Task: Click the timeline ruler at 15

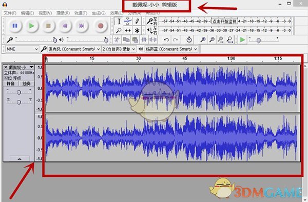Action: pos(92,58)
